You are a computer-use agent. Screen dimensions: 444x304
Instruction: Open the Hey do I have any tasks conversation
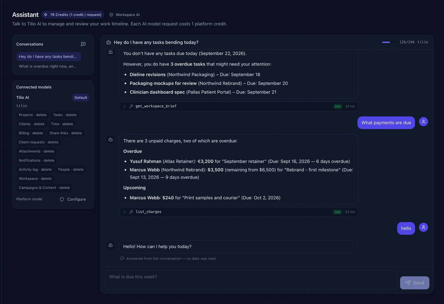click(x=49, y=57)
